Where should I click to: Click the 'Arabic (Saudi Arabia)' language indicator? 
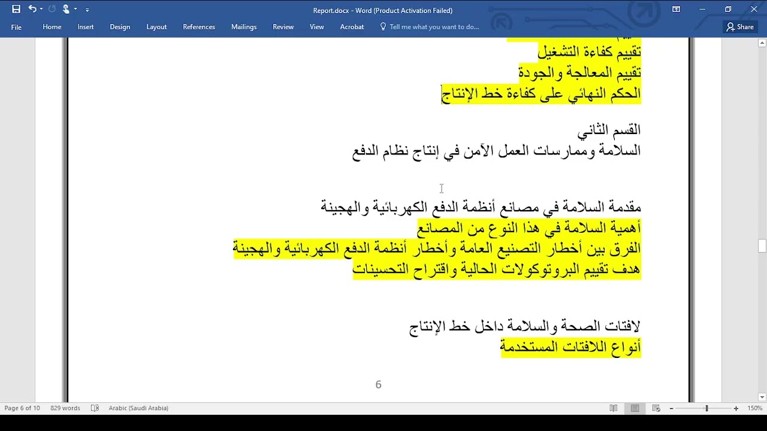(x=138, y=408)
